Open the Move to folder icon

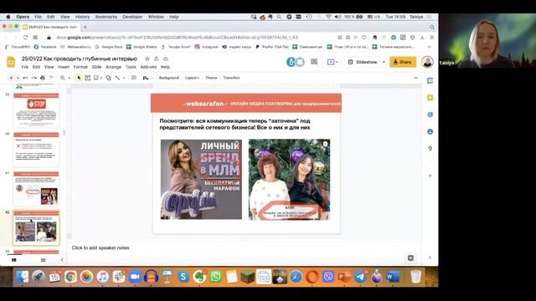coord(157,59)
